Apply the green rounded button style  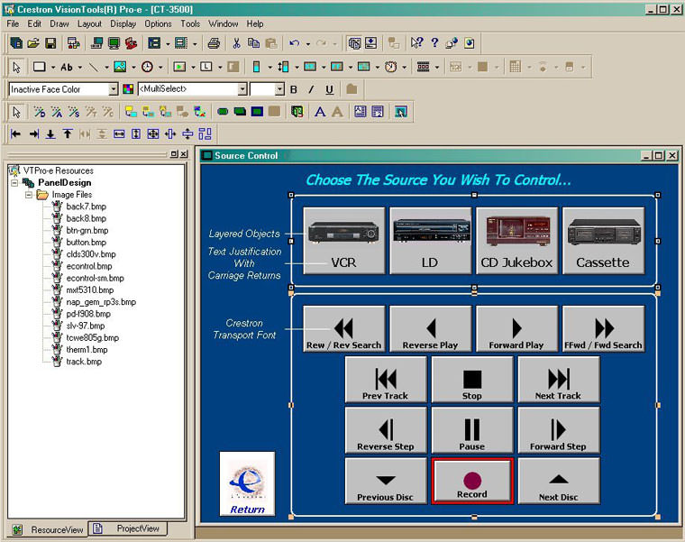tap(223, 112)
